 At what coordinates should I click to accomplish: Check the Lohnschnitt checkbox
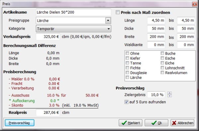(x=162, y=68)
